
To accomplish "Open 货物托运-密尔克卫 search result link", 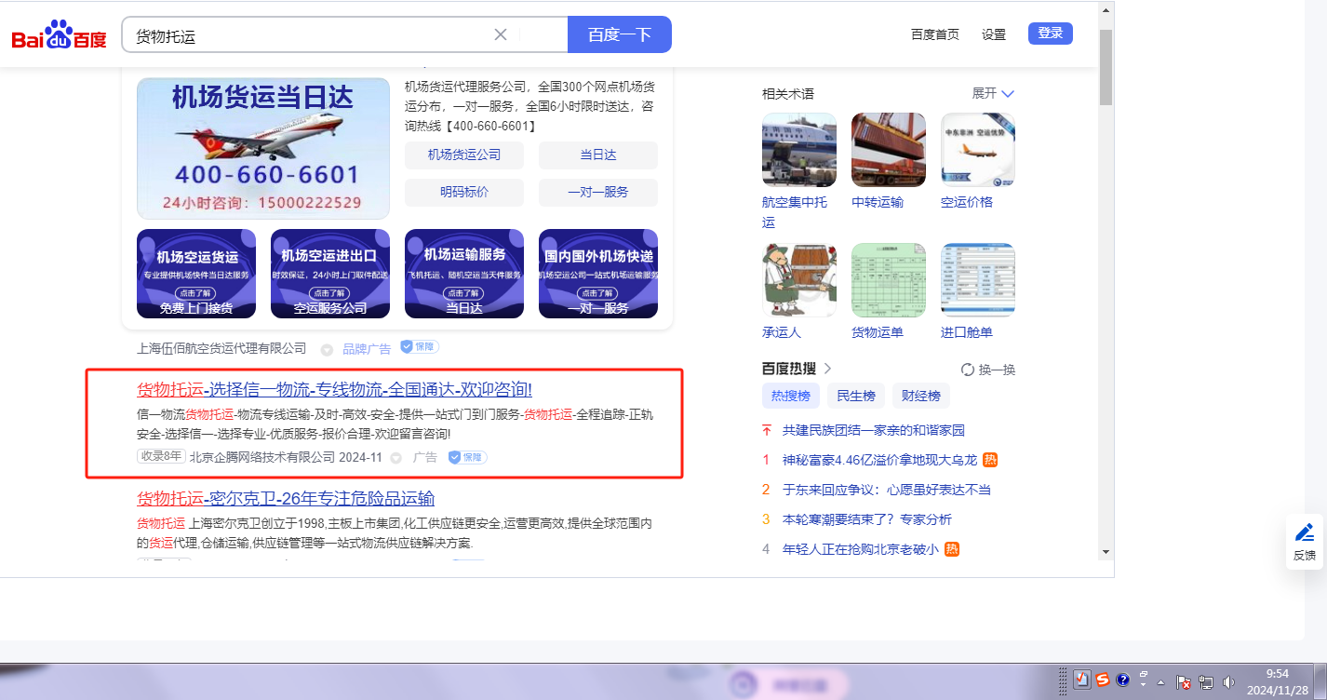I will click(286, 498).
